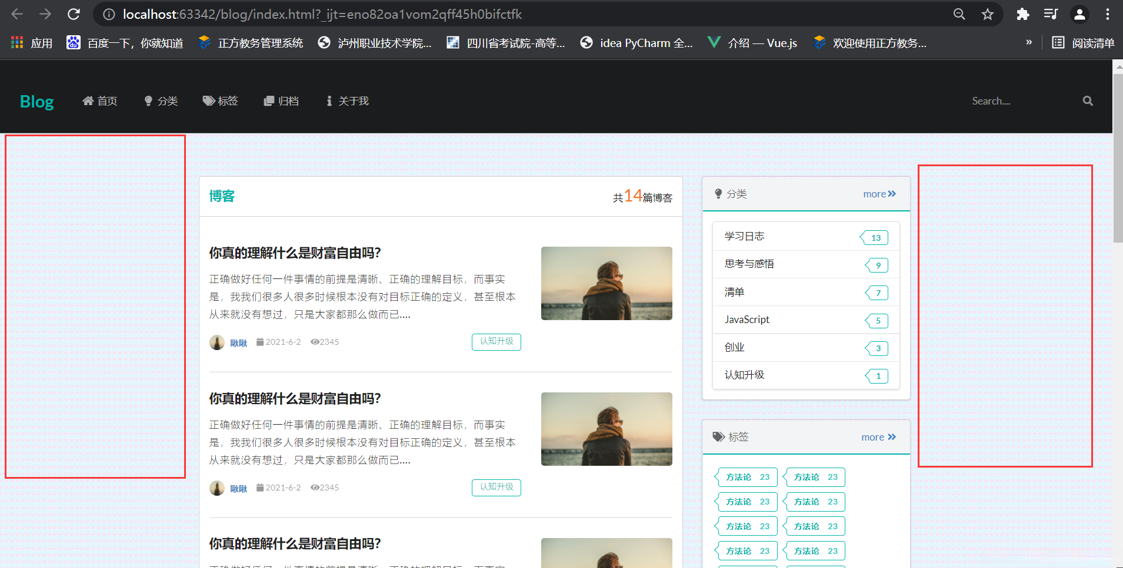The height and width of the screenshot is (568, 1123).
Task: Select 分类 in the top navigation bar
Action: (x=161, y=101)
